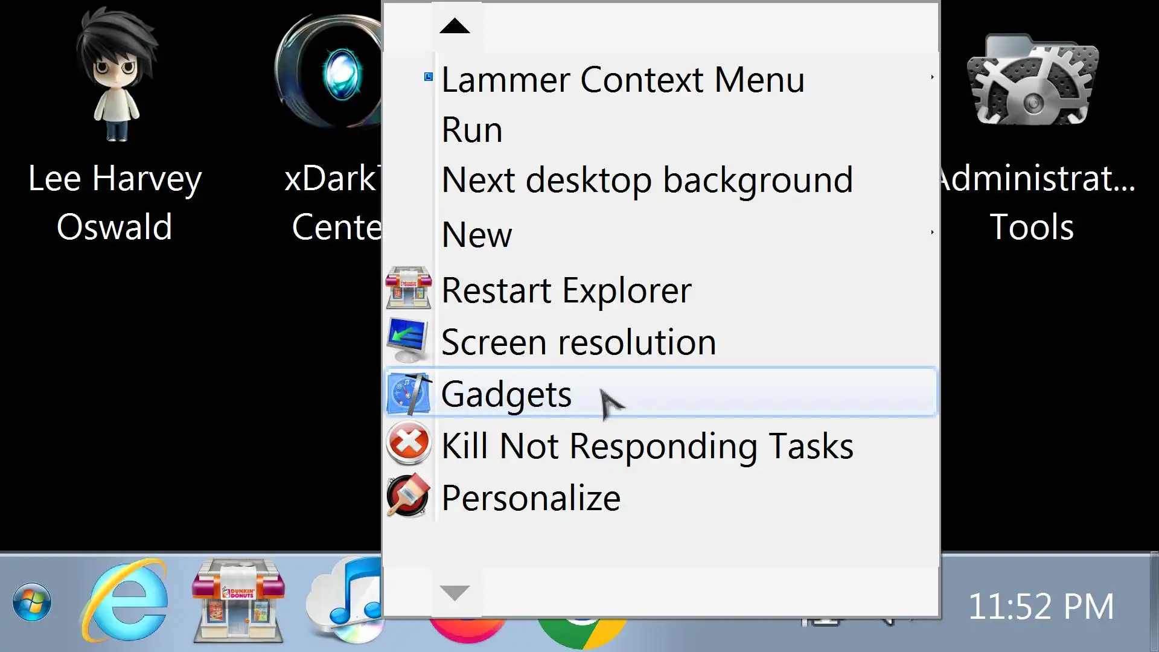The image size is (1159, 652).
Task: Open the Windows Start orb
Action: (x=31, y=602)
